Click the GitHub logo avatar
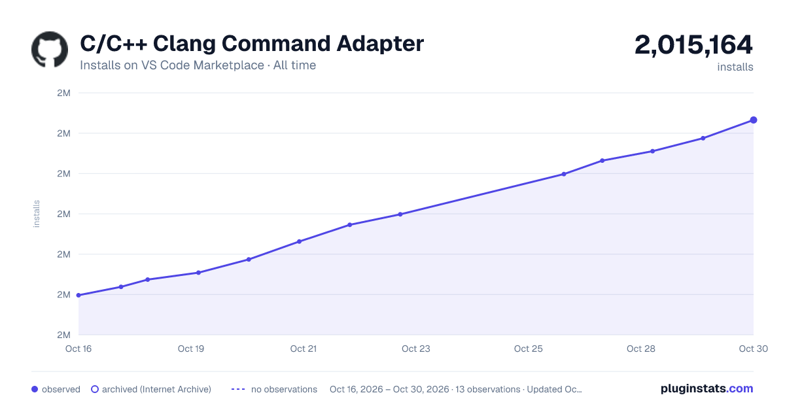Screen dimensions: 785x412 coord(50,49)
